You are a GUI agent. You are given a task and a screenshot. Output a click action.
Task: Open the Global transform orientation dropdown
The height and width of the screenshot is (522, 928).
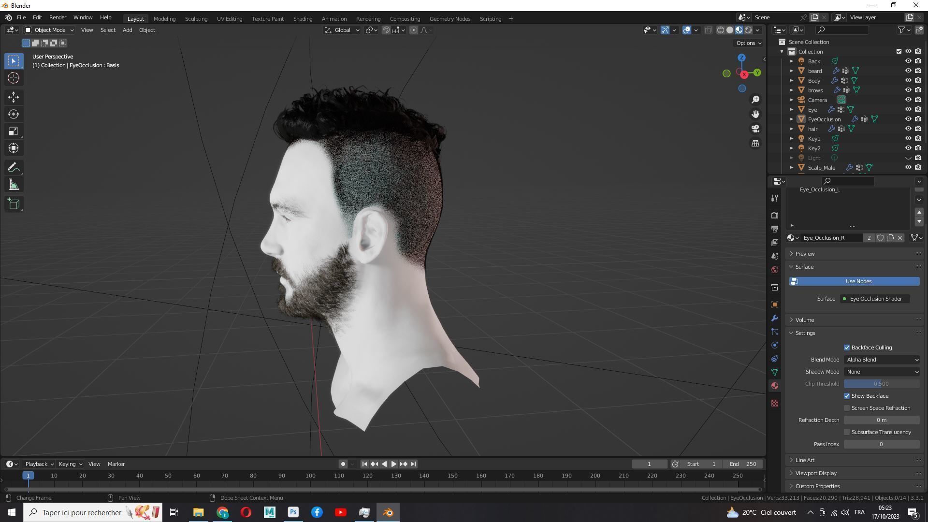(342, 30)
